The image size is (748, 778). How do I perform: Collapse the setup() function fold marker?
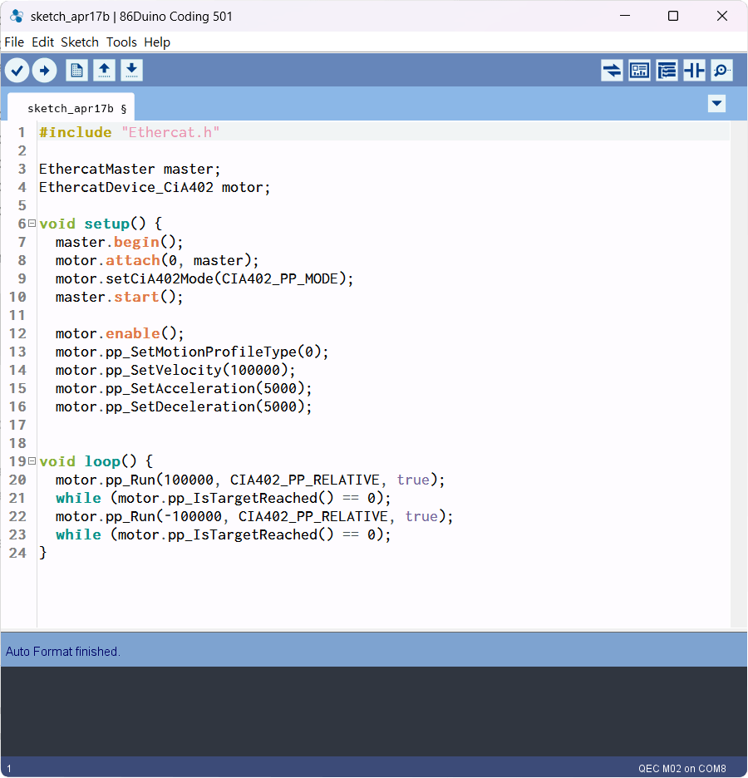tap(32, 224)
